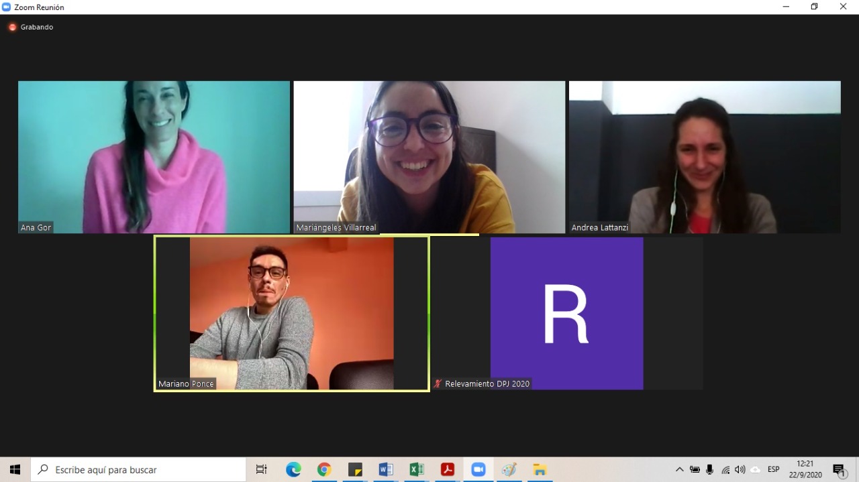Screen dimensions: 859x482
Task: Open the notification center
Action: [x=839, y=470]
